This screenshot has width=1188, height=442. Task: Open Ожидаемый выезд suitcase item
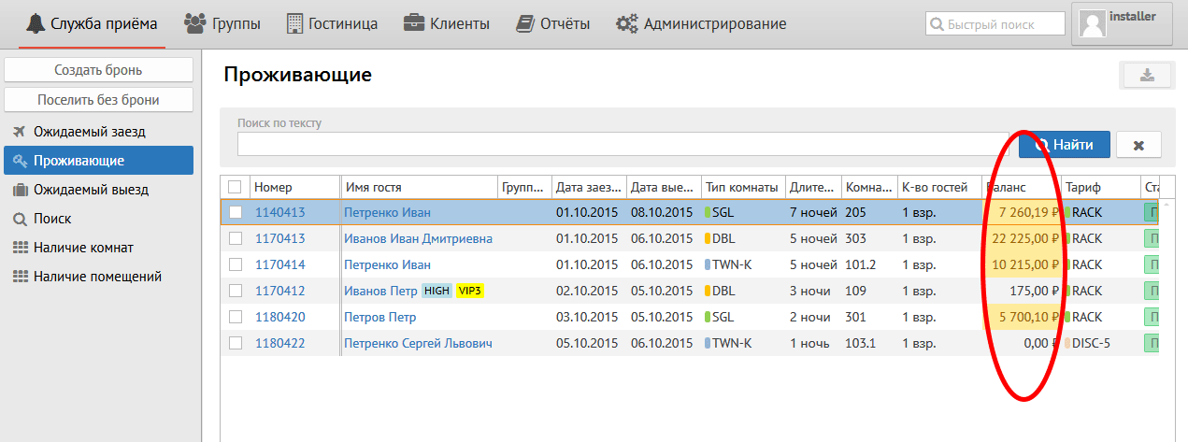pos(91,190)
